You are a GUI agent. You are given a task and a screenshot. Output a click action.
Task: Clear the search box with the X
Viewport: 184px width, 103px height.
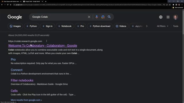pos(89,17)
